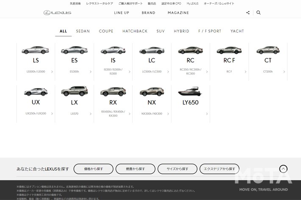
Task: Select the IS car image
Action: tap(113, 50)
